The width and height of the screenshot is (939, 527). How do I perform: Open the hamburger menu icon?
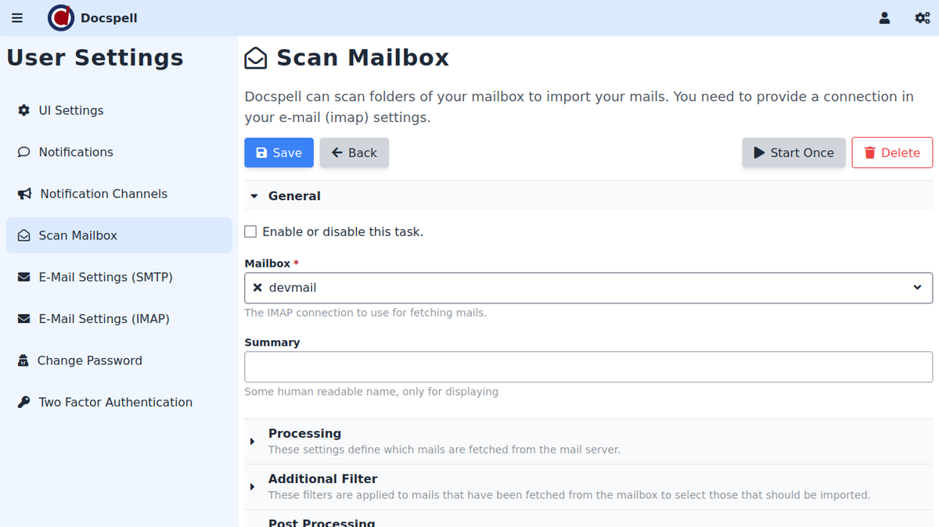tap(17, 18)
